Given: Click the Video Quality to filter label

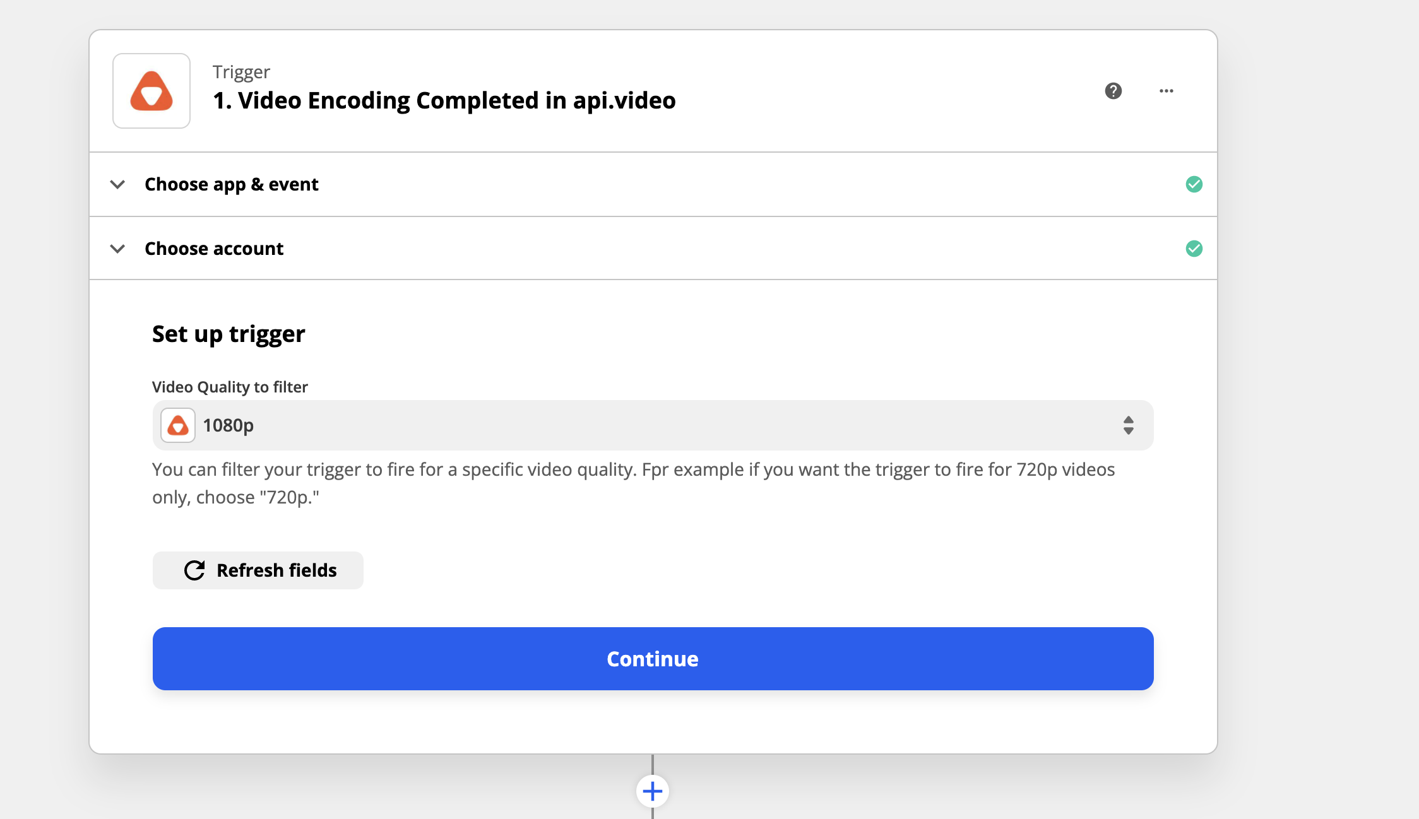Looking at the screenshot, I should pyautogui.click(x=229, y=387).
